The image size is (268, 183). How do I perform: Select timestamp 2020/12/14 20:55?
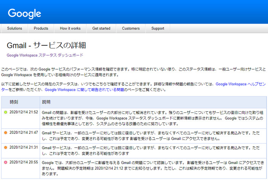click(24, 162)
